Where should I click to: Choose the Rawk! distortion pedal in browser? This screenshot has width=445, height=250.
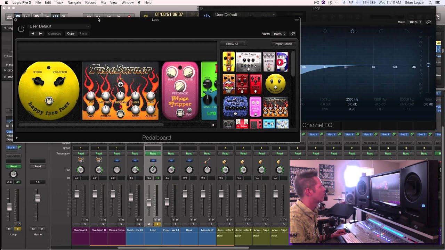pyautogui.click(x=228, y=84)
